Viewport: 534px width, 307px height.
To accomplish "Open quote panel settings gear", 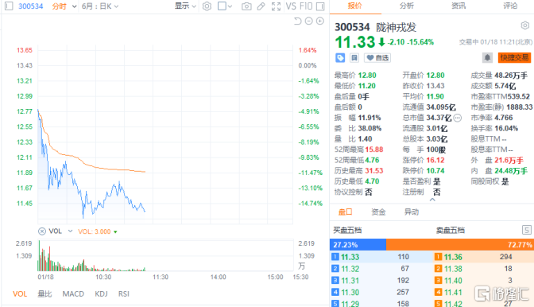I will 524,25.
